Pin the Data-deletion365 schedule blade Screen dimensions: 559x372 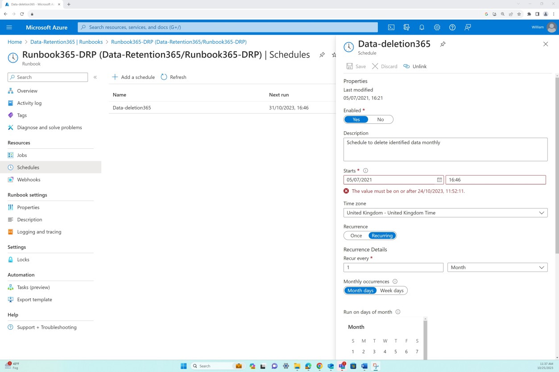(x=442, y=44)
